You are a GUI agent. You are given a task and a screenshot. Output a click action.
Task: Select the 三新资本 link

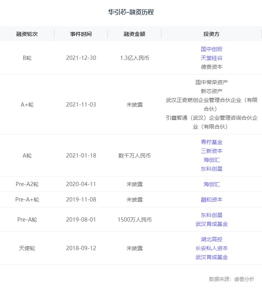click(x=212, y=151)
